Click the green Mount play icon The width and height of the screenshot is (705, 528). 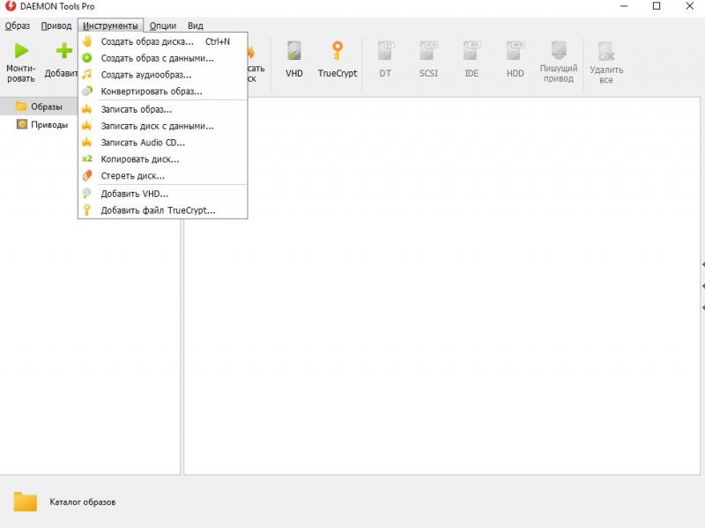click(x=21, y=51)
